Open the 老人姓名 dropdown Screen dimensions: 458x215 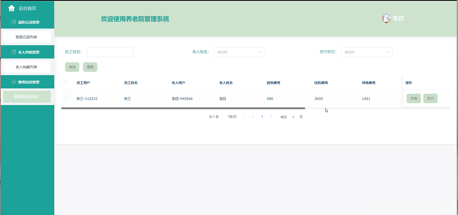[x=239, y=52]
